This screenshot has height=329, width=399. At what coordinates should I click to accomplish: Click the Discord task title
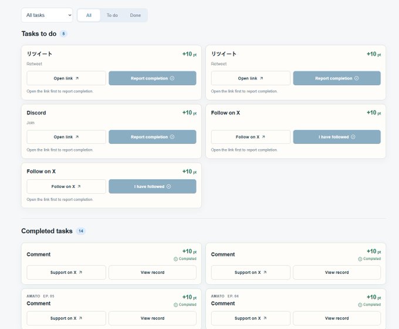coord(36,113)
